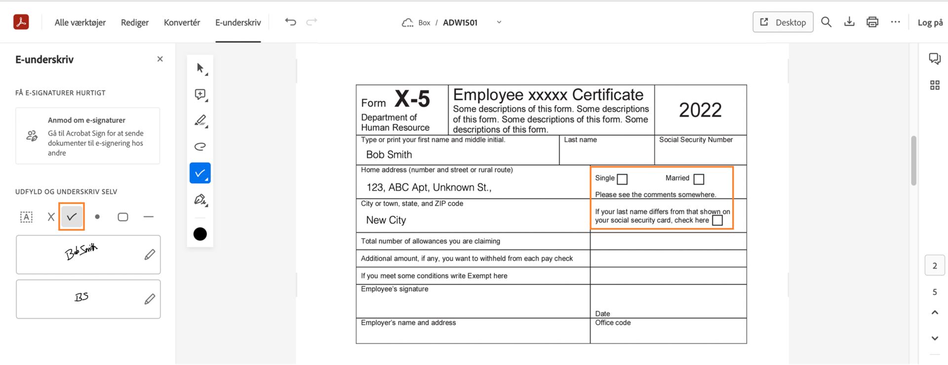Check the Single checkbox
This screenshot has height=365, width=948.
point(622,179)
